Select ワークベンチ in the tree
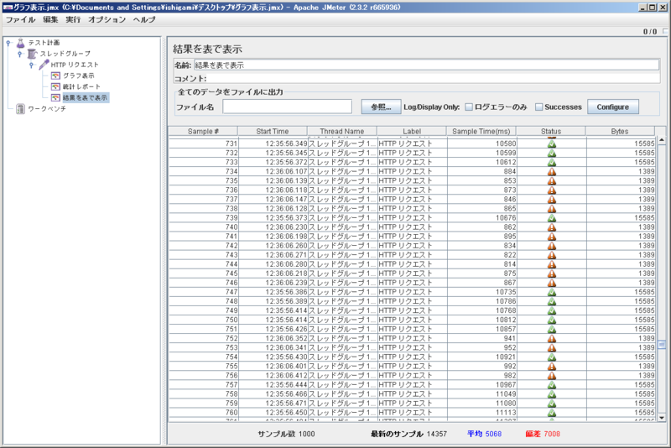671x448 pixels. pos(47,109)
